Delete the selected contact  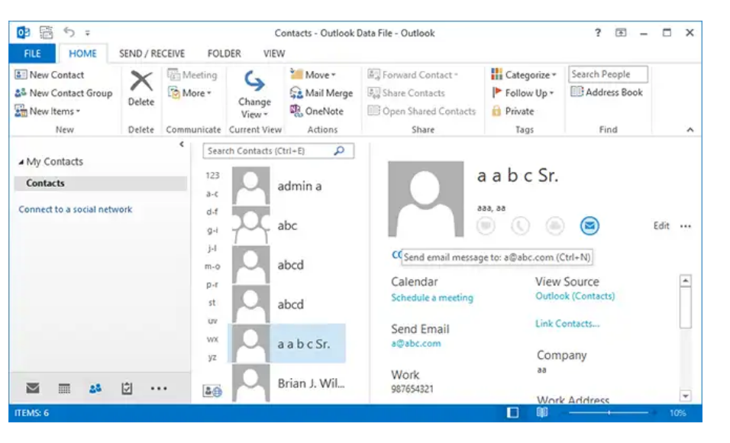click(141, 89)
